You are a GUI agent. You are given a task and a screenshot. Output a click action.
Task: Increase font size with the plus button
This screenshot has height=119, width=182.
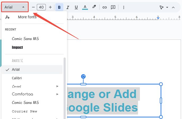pos(50,7)
